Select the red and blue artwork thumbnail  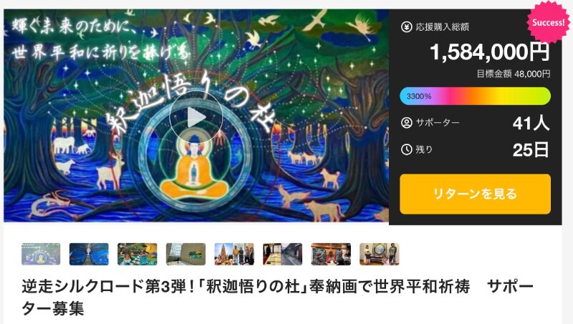click(331, 254)
